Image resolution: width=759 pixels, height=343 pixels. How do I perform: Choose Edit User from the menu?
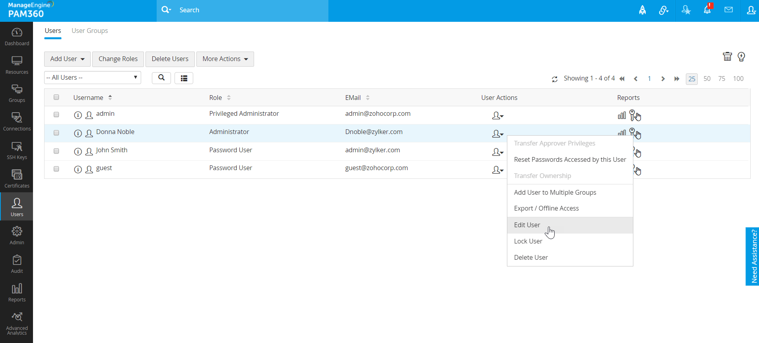pyautogui.click(x=527, y=225)
